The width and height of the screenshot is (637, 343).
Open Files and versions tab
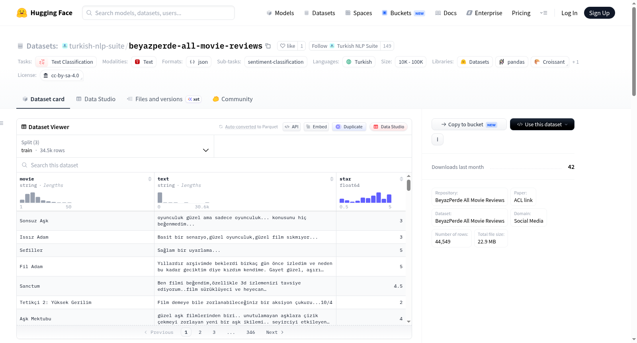pyautogui.click(x=164, y=99)
